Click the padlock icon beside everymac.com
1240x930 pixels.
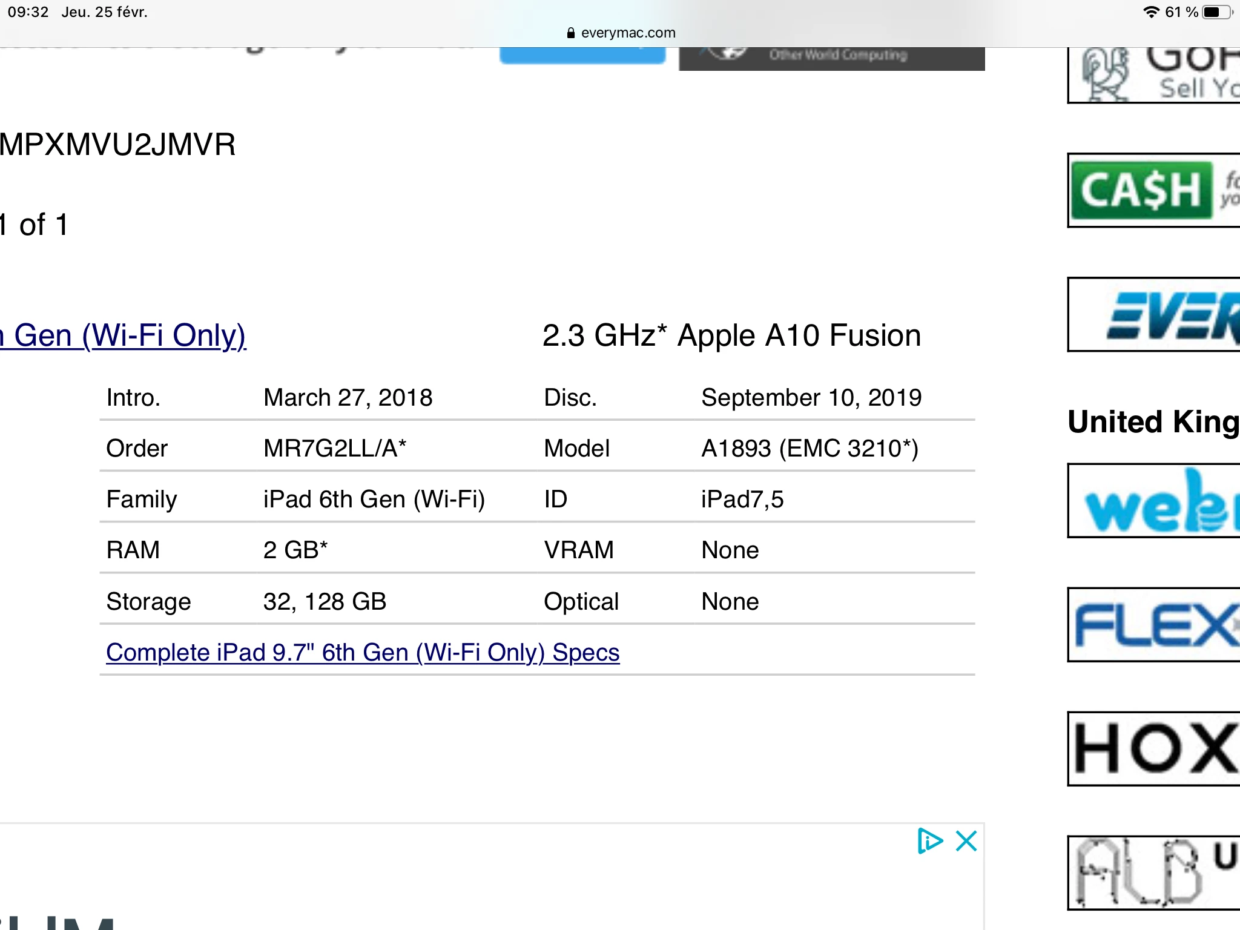[x=570, y=33]
